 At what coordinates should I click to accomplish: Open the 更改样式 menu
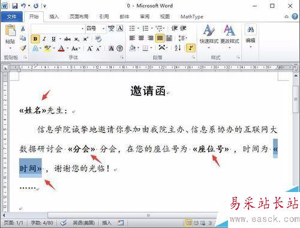point(230,37)
